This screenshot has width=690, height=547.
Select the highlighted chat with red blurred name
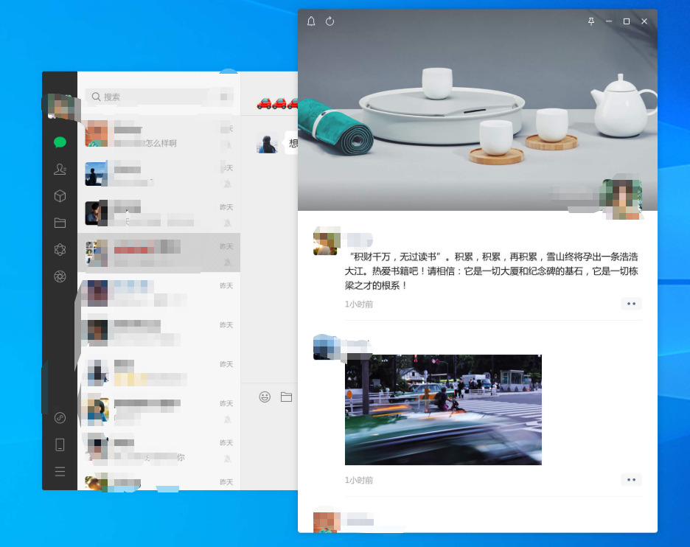(x=158, y=253)
